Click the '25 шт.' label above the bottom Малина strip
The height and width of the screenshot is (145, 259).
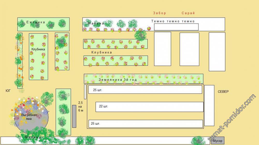pyautogui.click(x=95, y=124)
